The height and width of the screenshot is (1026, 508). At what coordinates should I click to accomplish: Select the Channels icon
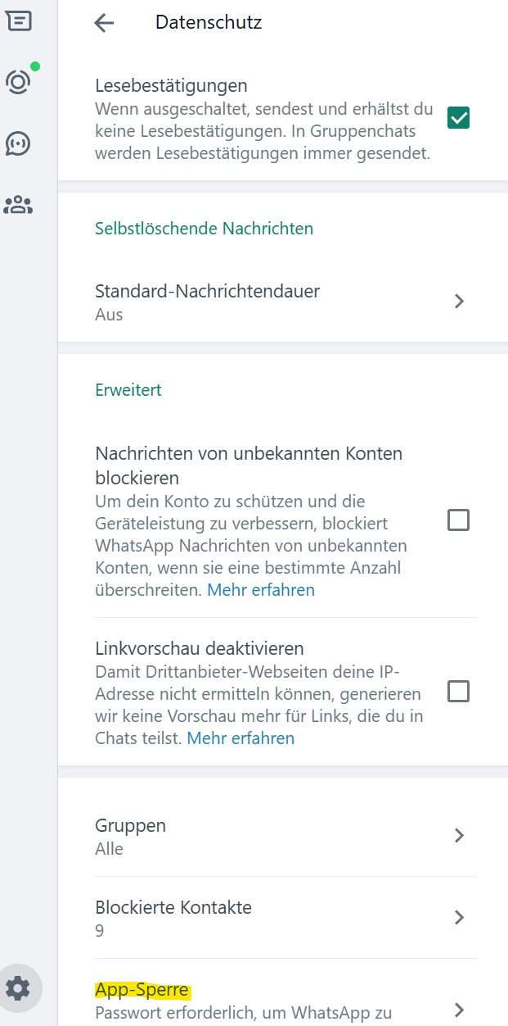(18, 143)
